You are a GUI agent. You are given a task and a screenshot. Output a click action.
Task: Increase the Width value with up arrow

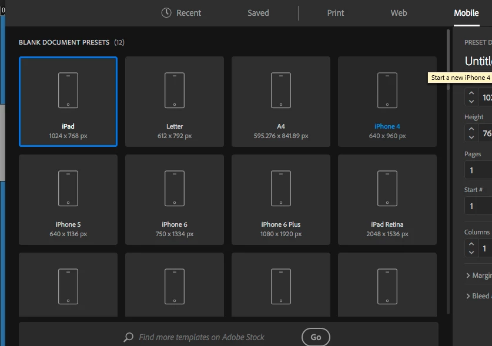point(471,93)
